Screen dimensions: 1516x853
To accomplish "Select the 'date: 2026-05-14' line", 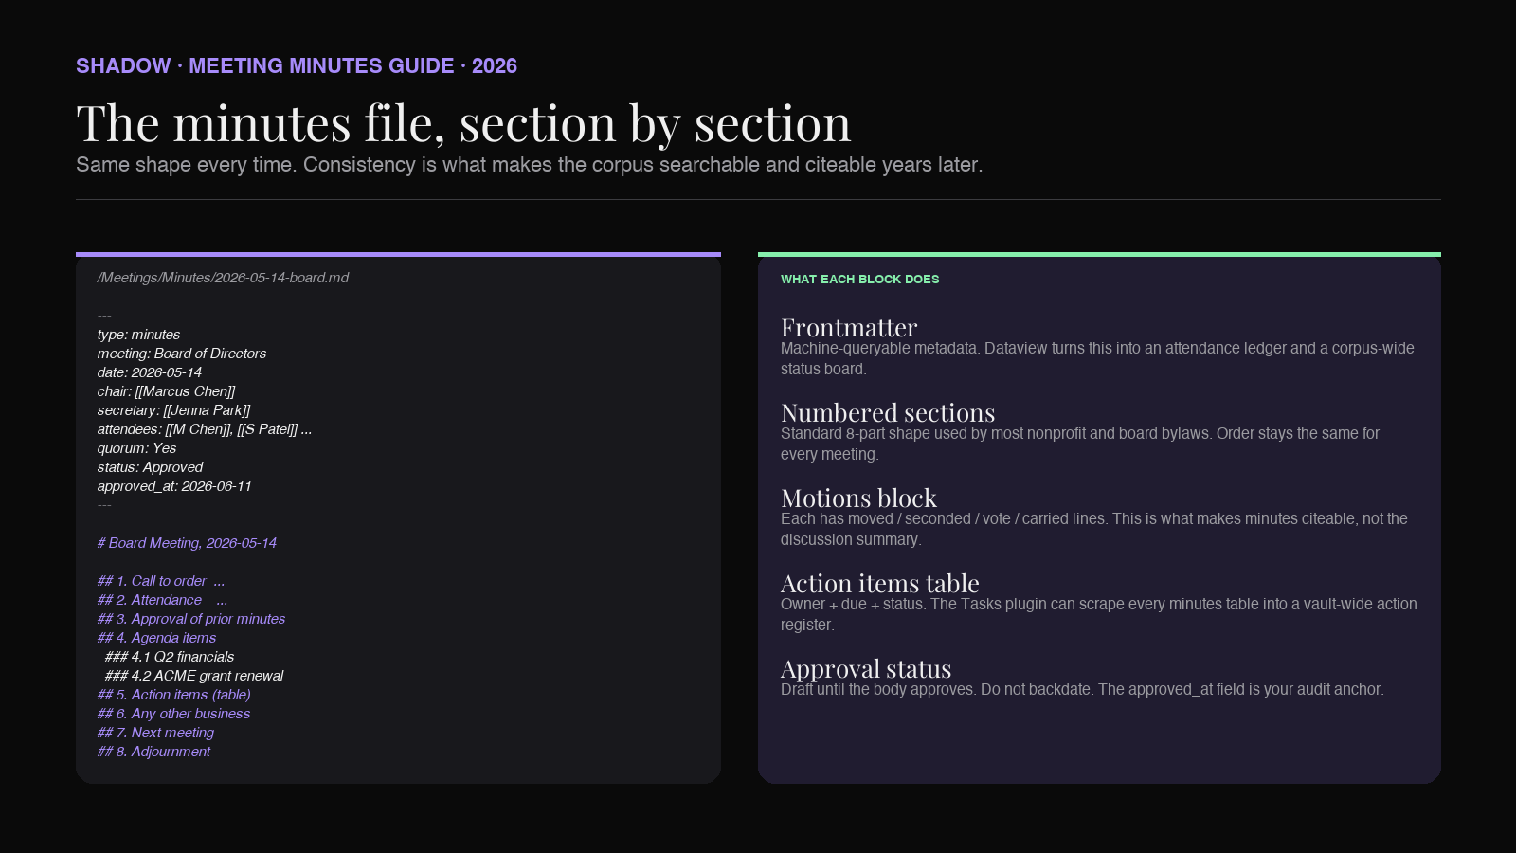I will click(150, 372).
